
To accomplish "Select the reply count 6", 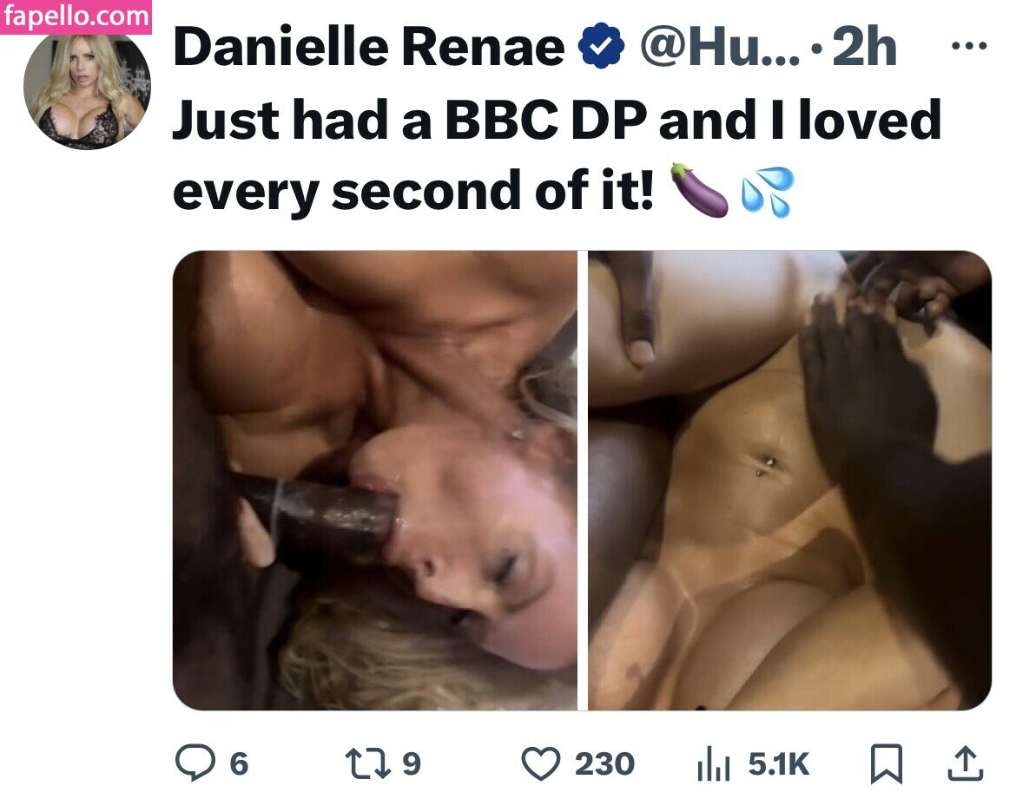I will pos(239,764).
